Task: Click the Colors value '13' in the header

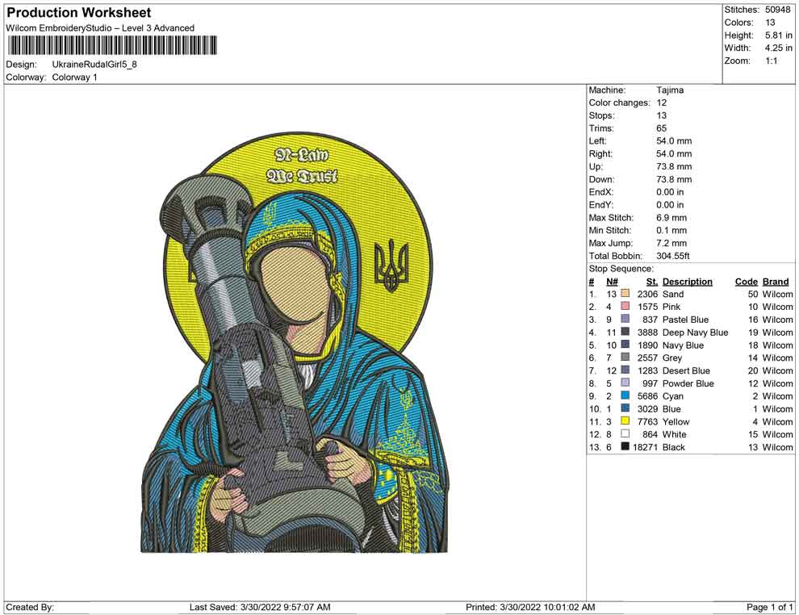Action: 770,23
